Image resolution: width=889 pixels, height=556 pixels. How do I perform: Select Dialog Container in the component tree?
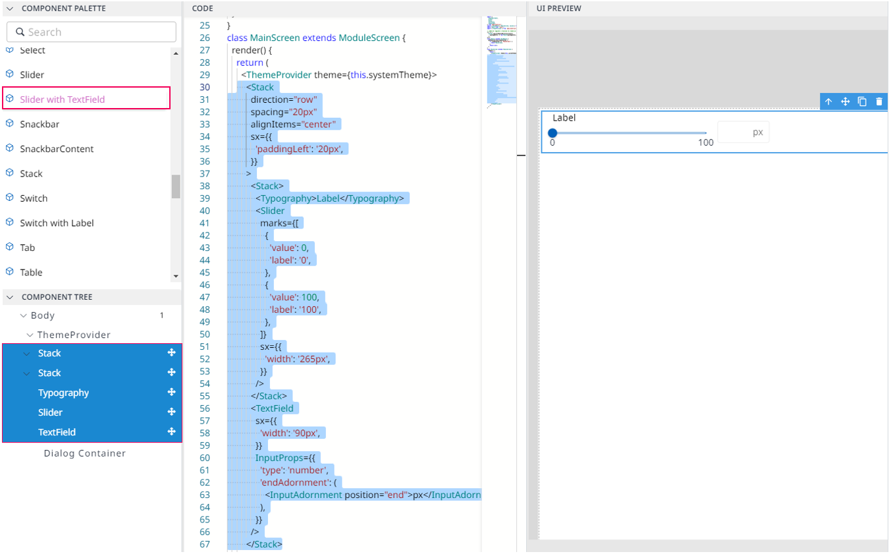pyautogui.click(x=84, y=453)
